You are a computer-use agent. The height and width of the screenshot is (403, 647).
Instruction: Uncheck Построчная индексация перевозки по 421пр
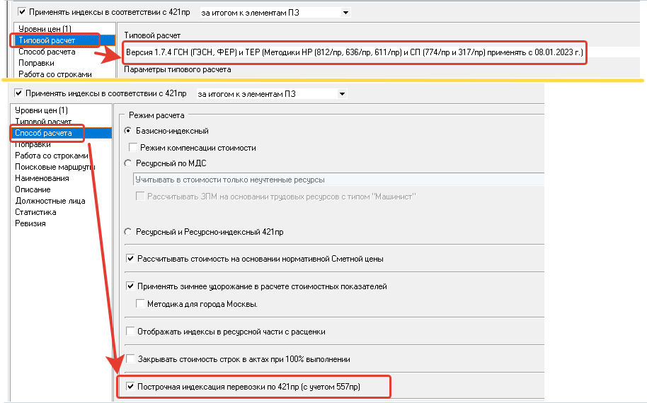[x=130, y=387]
